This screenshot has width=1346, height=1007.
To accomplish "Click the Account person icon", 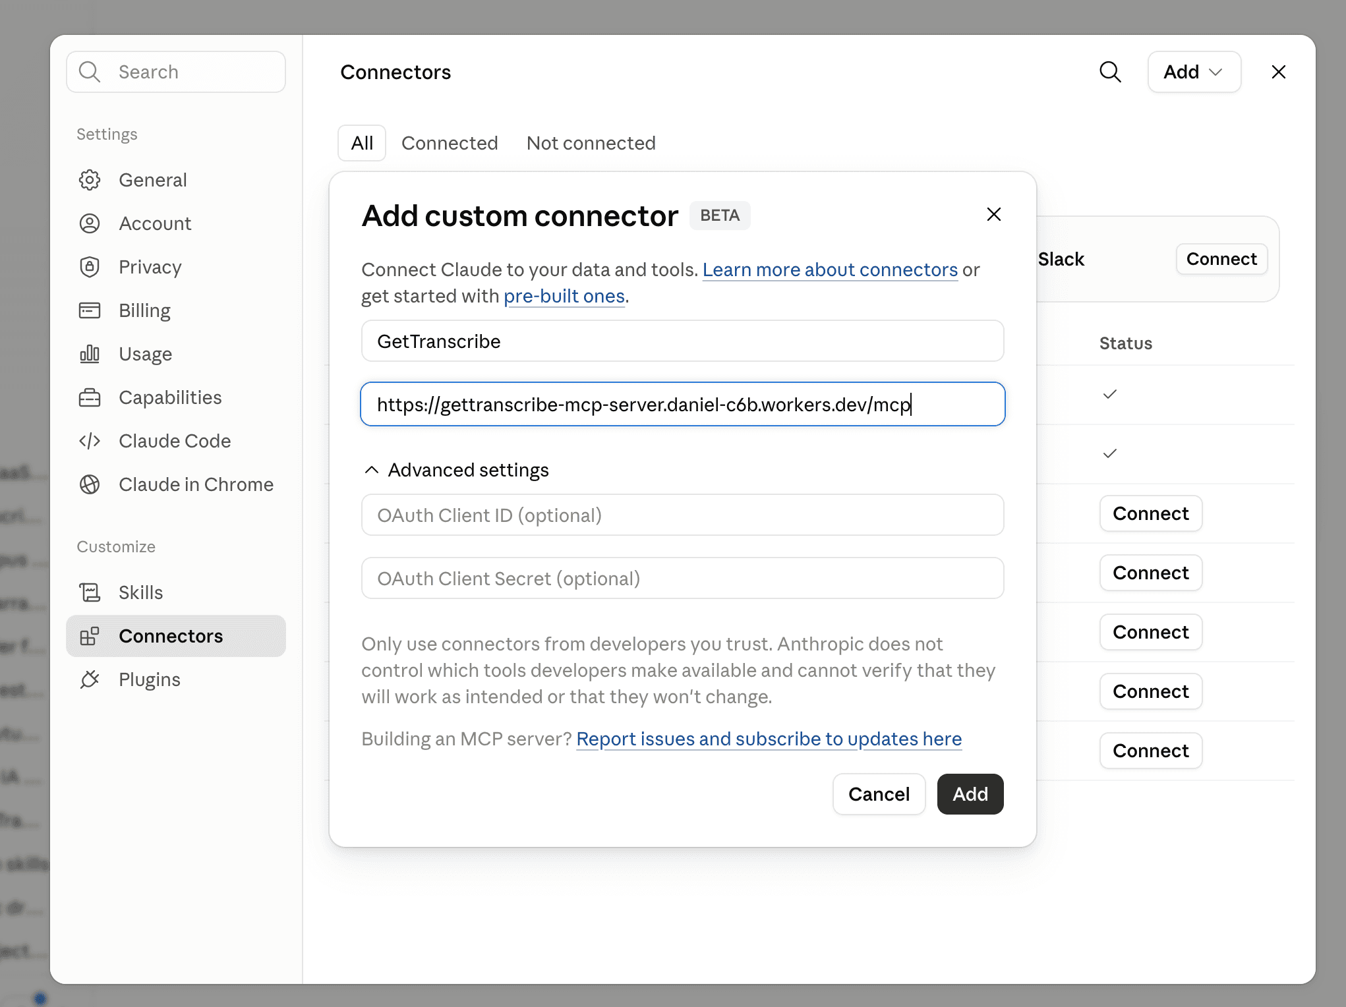I will pos(90,223).
